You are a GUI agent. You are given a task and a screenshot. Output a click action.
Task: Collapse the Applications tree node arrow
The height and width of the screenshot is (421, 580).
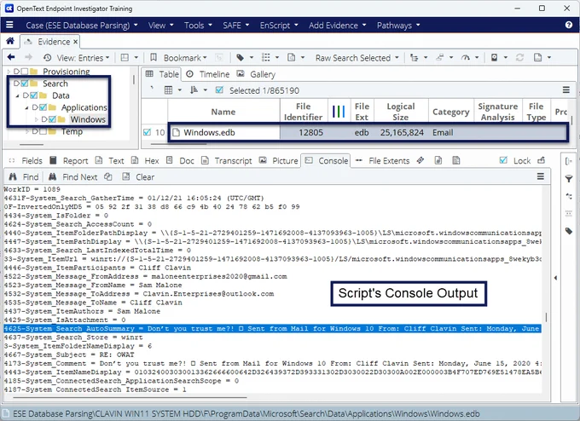point(26,107)
